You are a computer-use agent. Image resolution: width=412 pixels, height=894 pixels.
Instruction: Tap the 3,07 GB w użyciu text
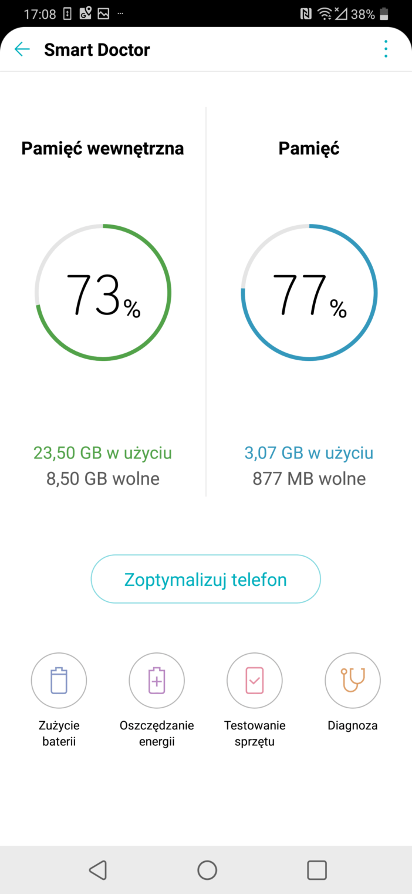[x=309, y=453]
